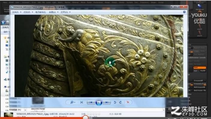Screen dimensions: 211x119
Task: Open the help question mark icon
Action: (184, 12)
